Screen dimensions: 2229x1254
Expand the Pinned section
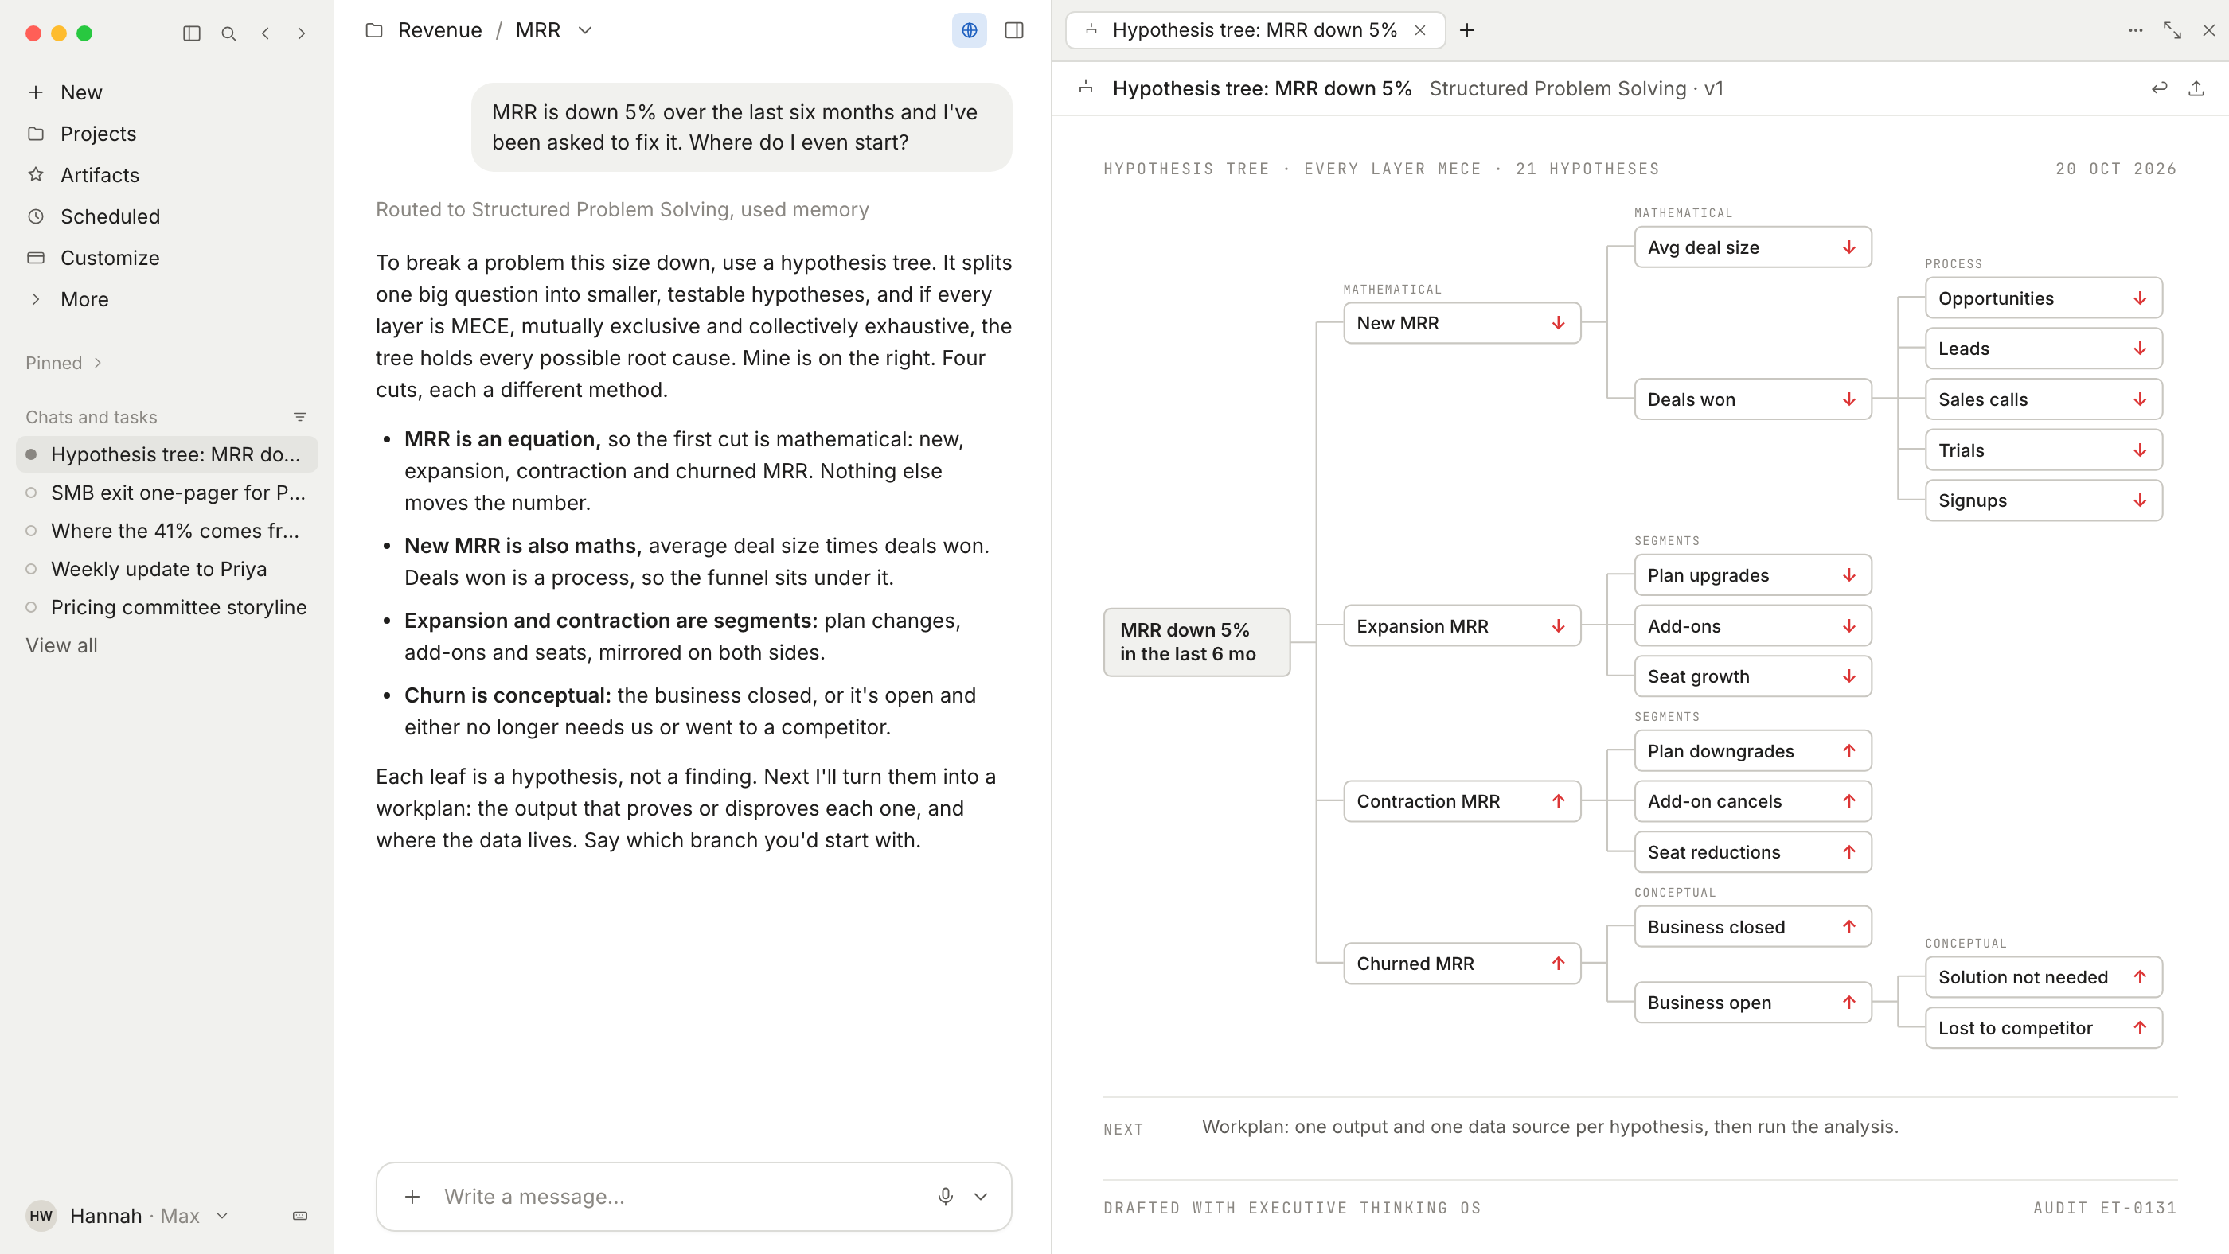(65, 362)
